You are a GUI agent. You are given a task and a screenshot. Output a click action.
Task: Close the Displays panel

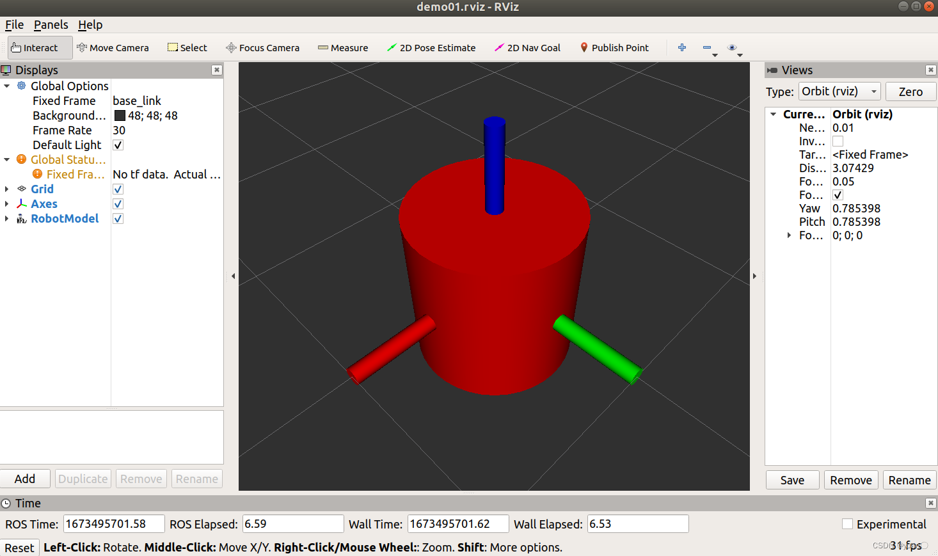(x=217, y=70)
